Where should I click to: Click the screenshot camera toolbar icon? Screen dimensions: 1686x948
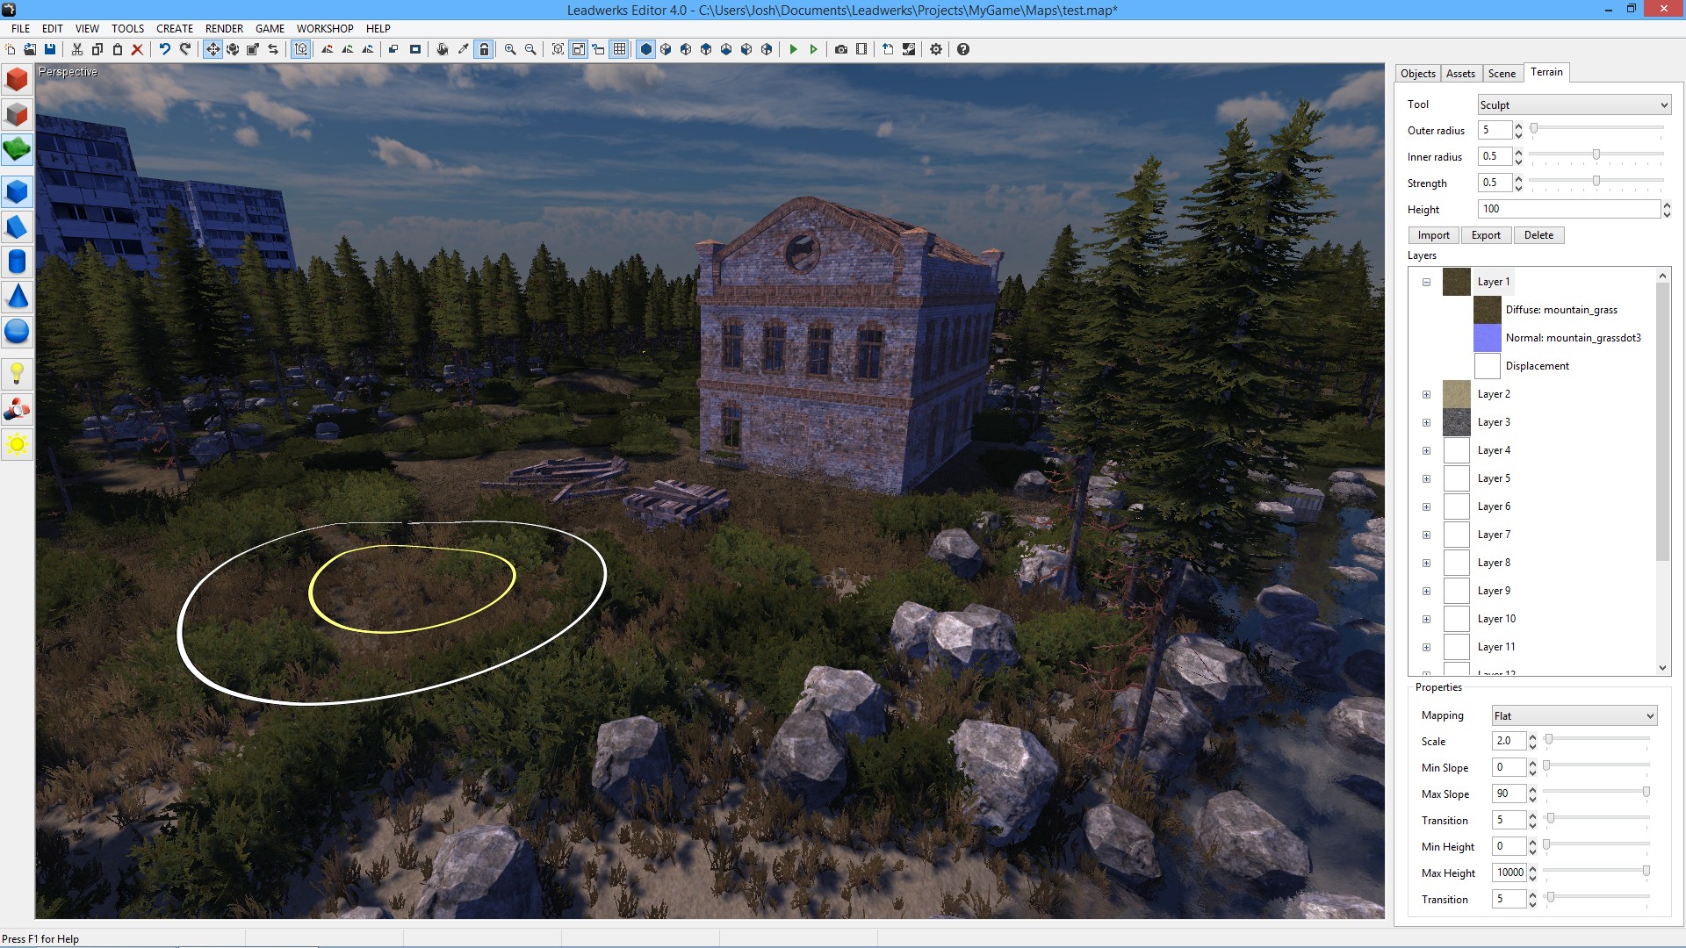click(839, 49)
